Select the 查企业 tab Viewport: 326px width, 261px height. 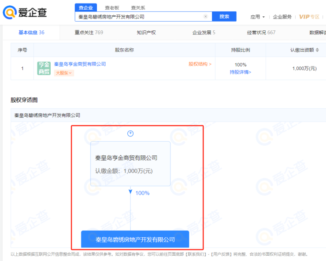point(86,7)
